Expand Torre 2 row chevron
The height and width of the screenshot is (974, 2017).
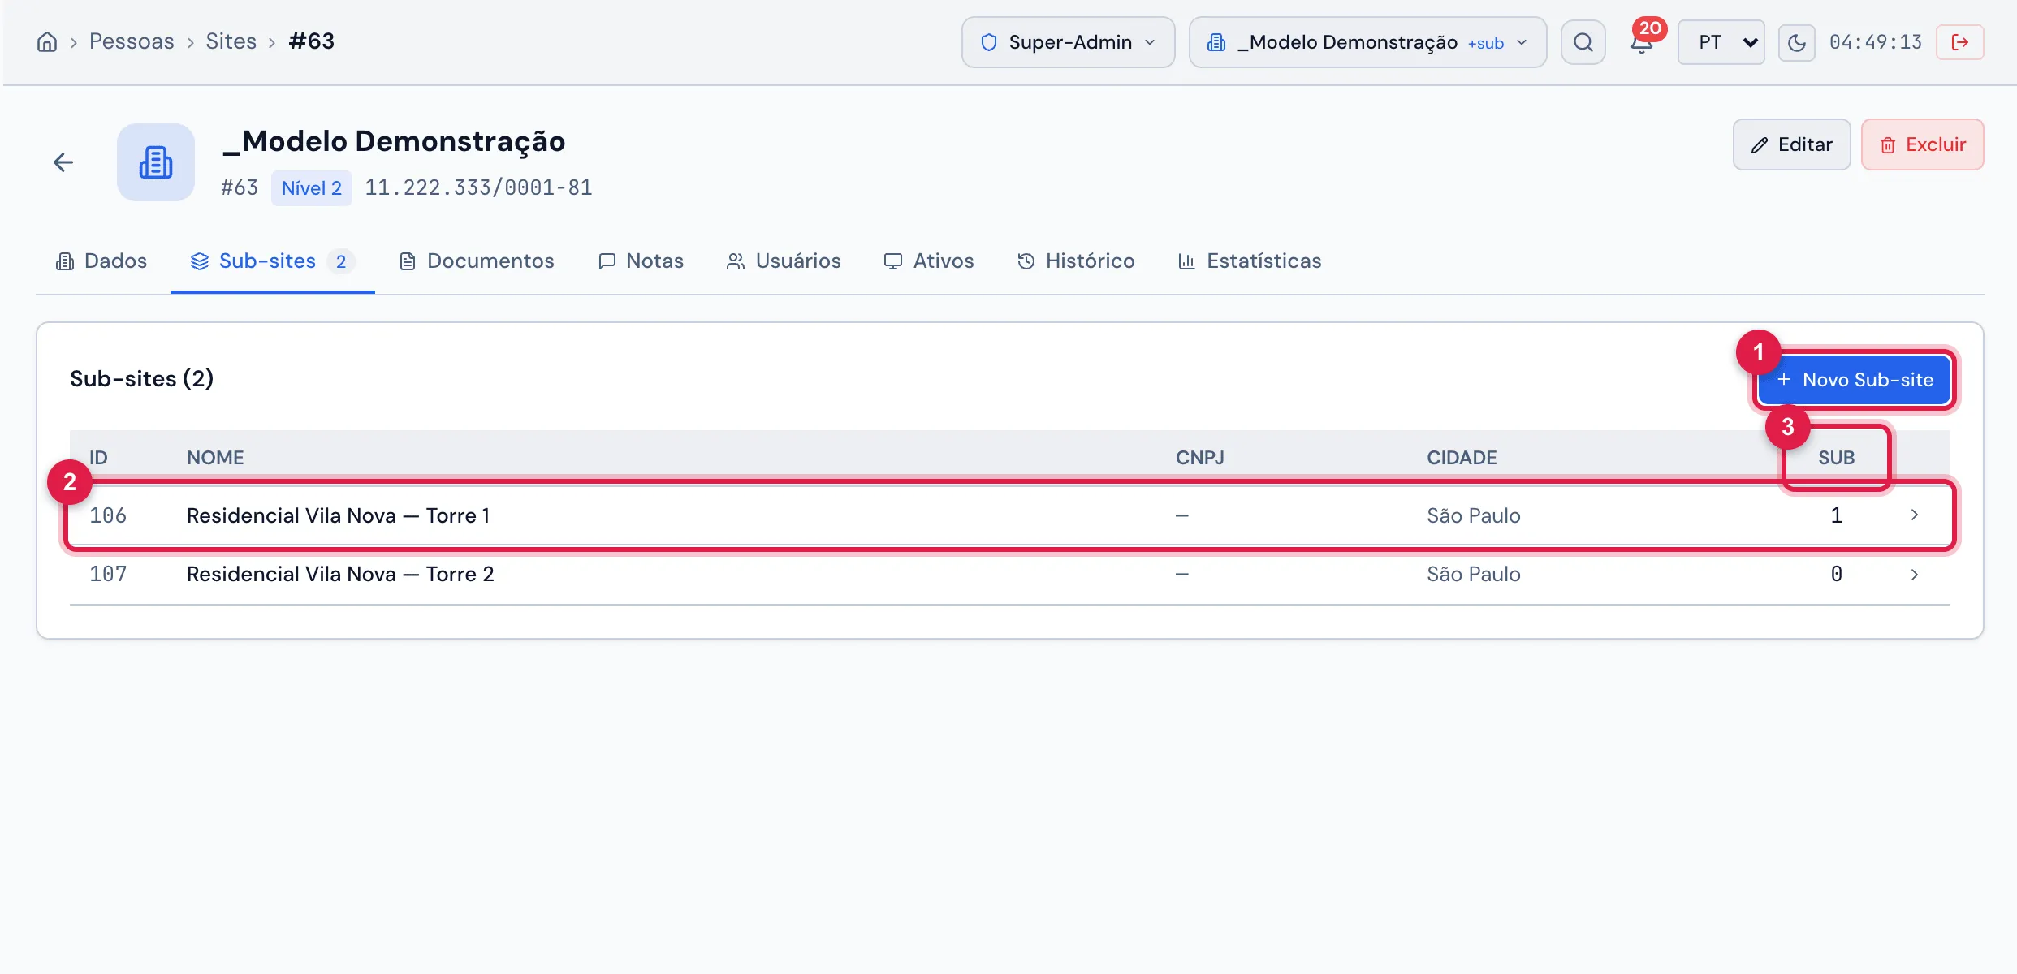coord(1915,575)
